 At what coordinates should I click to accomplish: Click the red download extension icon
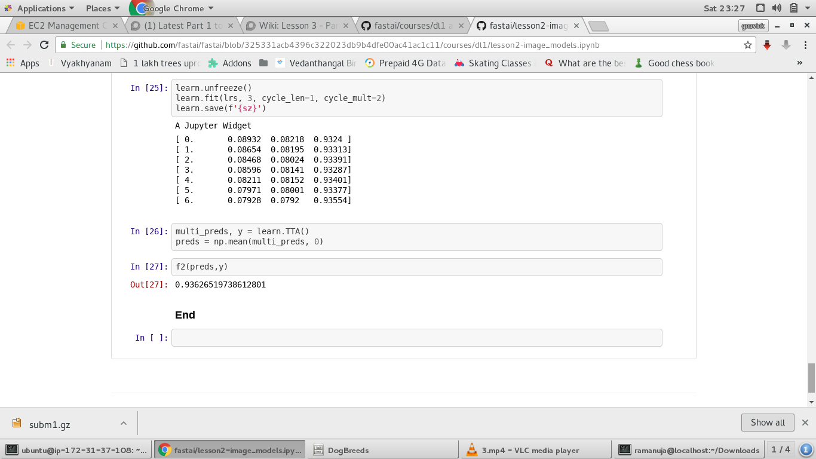(768, 45)
